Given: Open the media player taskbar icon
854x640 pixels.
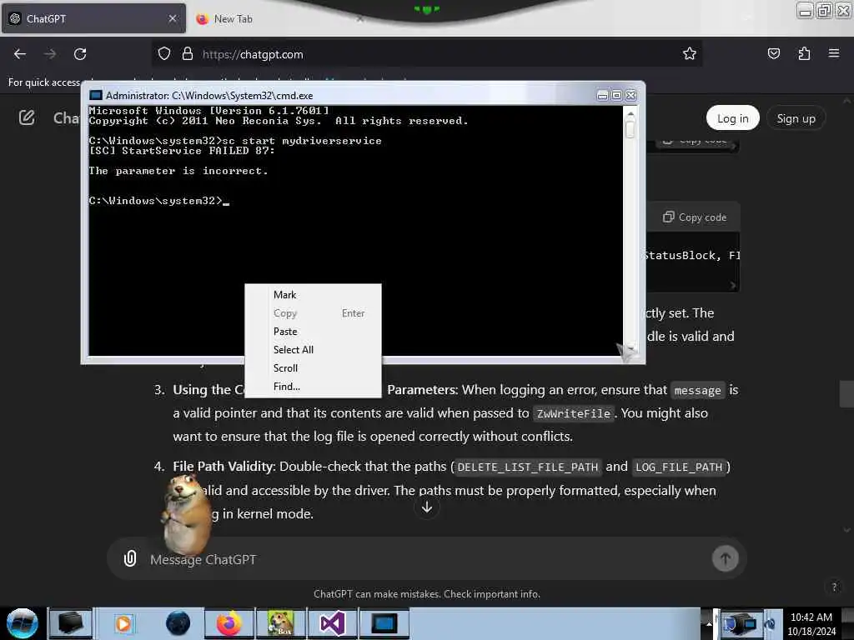Looking at the screenshot, I should (123, 623).
